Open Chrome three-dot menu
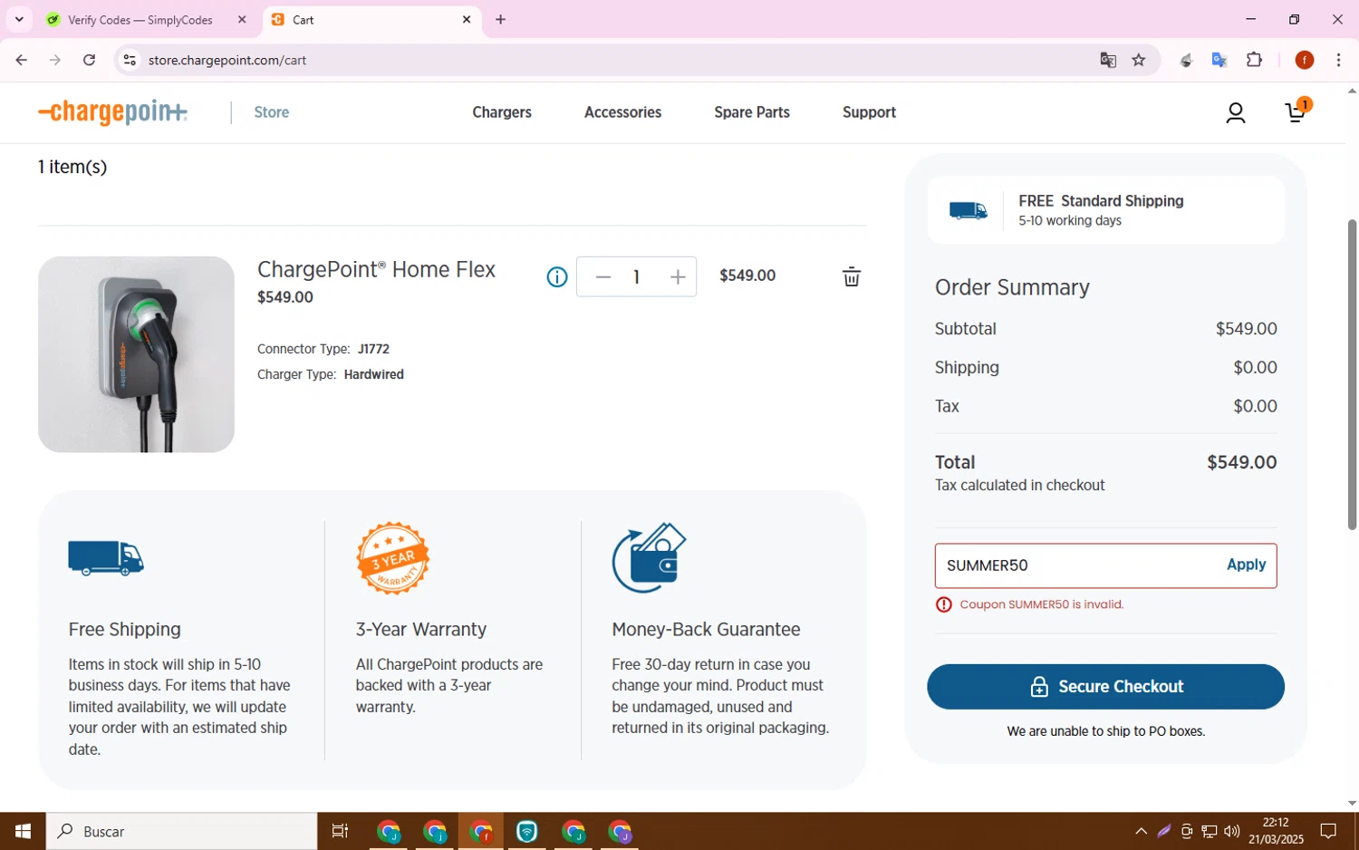 coord(1339,60)
